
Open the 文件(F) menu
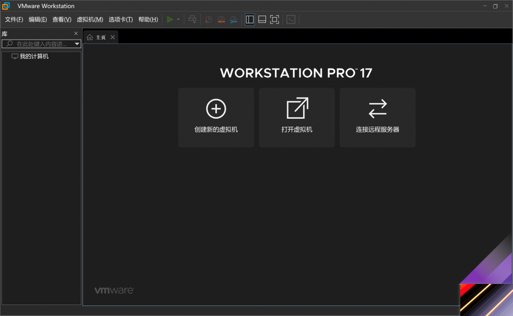point(14,20)
